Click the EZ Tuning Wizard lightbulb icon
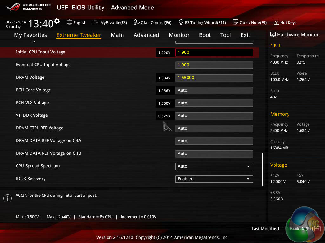The image size is (325, 243). point(181,22)
